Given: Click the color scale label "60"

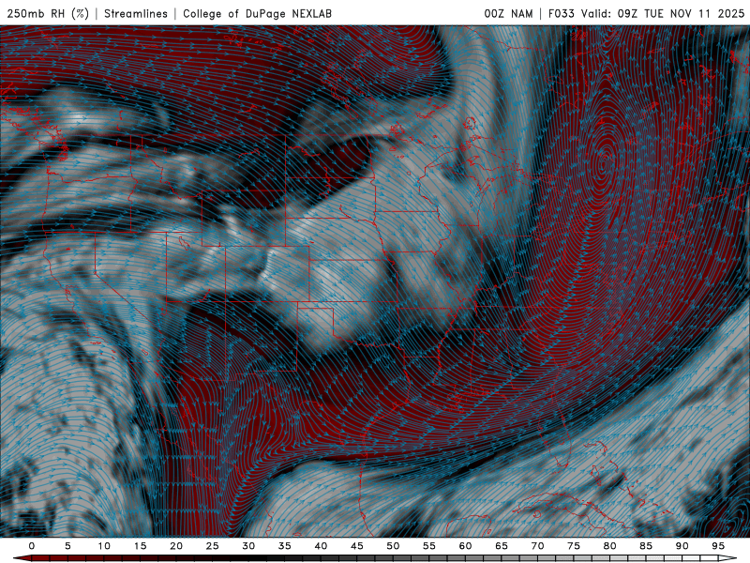Looking at the screenshot, I should (x=465, y=546).
